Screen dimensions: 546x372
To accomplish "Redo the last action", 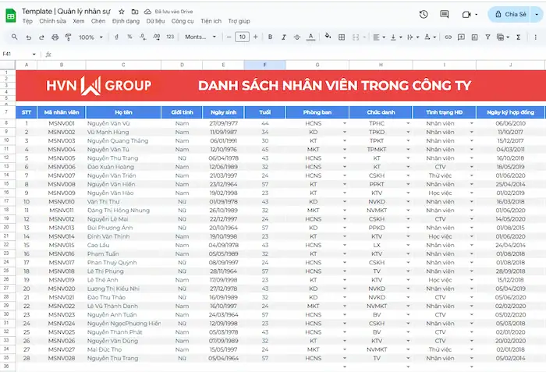I will 41,37.
